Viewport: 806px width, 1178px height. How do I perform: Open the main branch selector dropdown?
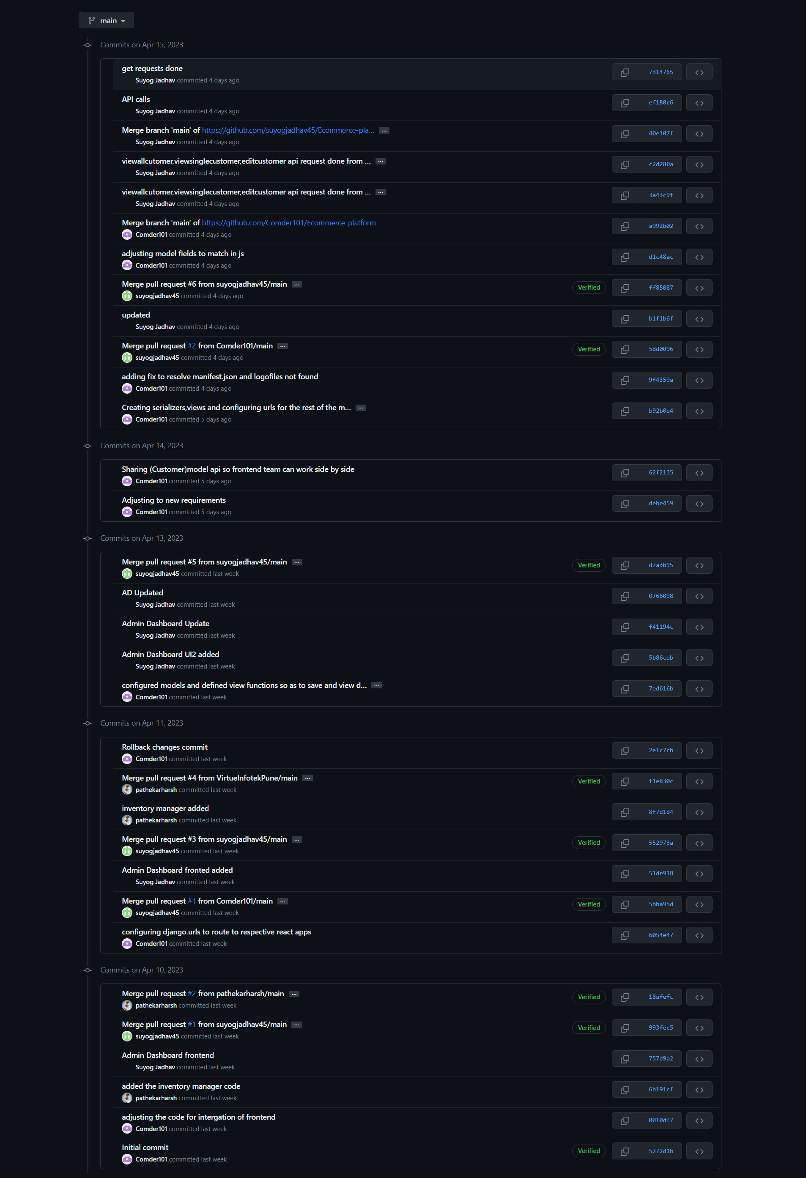click(106, 20)
